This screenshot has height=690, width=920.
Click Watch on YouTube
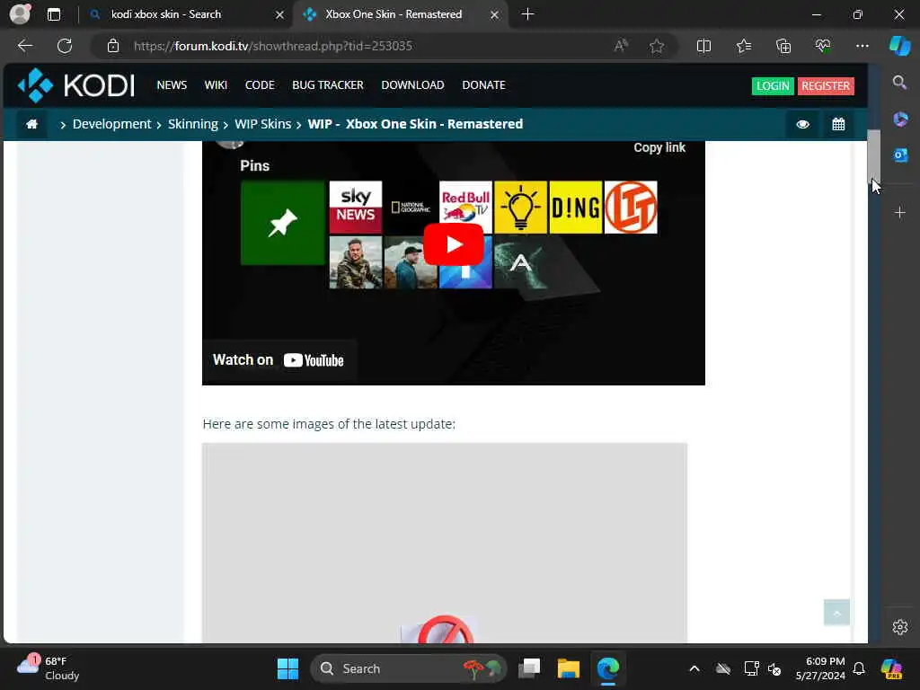pos(279,360)
